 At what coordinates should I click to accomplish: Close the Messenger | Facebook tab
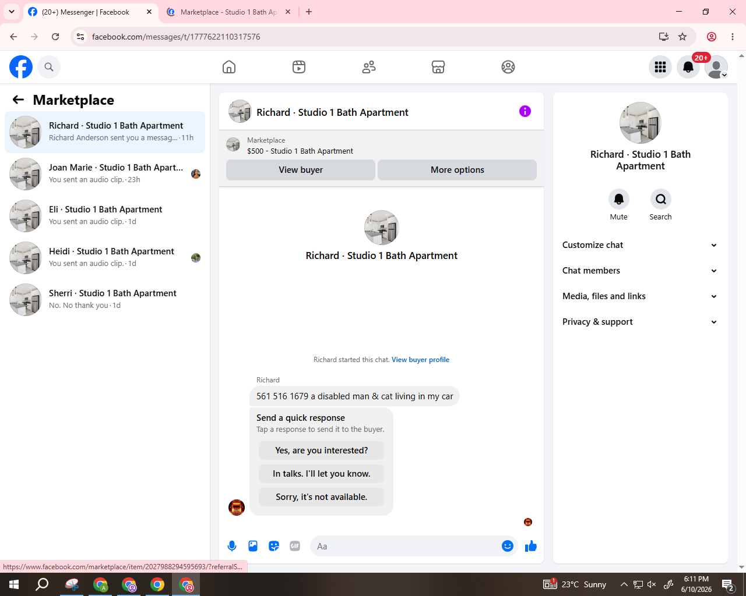click(149, 12)
